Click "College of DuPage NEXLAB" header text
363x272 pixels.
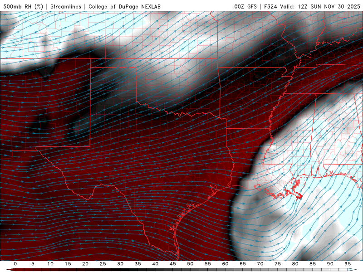(124, 6)
